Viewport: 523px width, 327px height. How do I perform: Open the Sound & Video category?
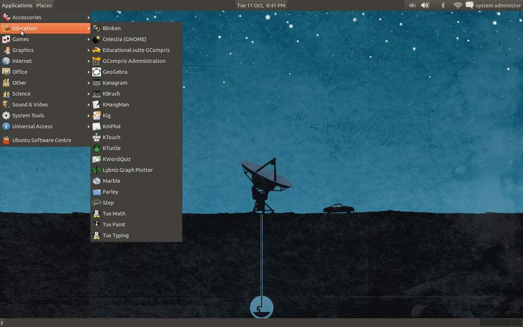[x=45, y=105]
